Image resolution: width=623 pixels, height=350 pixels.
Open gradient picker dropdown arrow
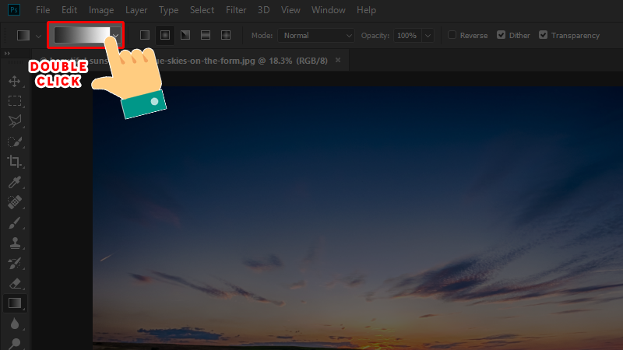pos(115,36)
